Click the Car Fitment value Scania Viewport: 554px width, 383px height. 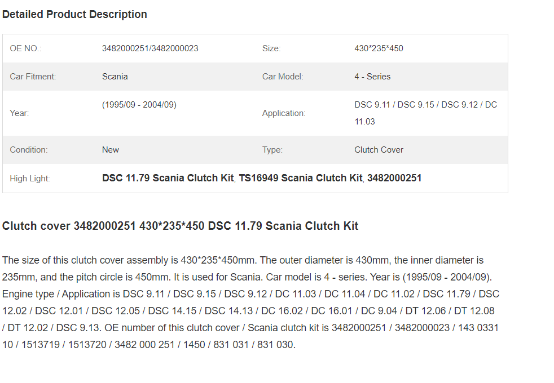(x=115, y=77)
